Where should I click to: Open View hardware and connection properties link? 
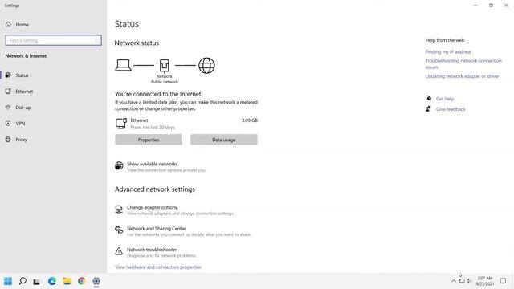(x=158, y=267)
